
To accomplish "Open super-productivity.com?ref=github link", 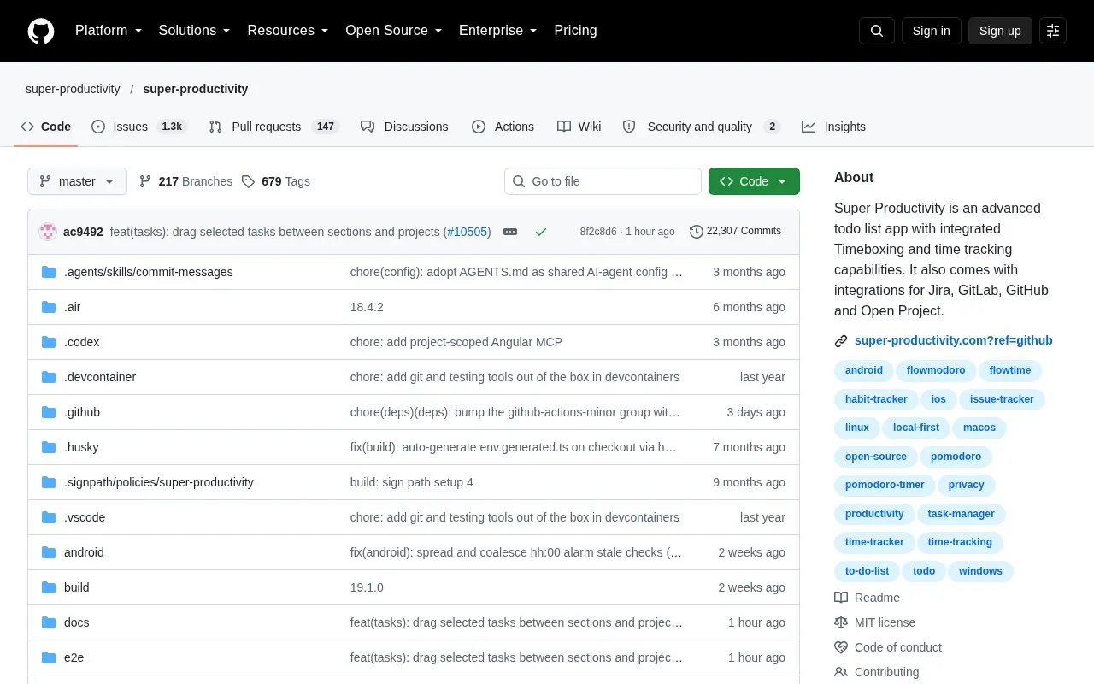I will 953,340.
